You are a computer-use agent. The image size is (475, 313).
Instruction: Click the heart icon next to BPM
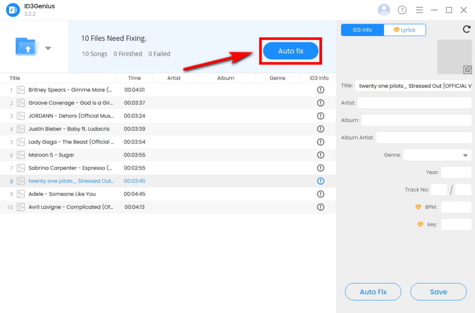pos(418,207)
